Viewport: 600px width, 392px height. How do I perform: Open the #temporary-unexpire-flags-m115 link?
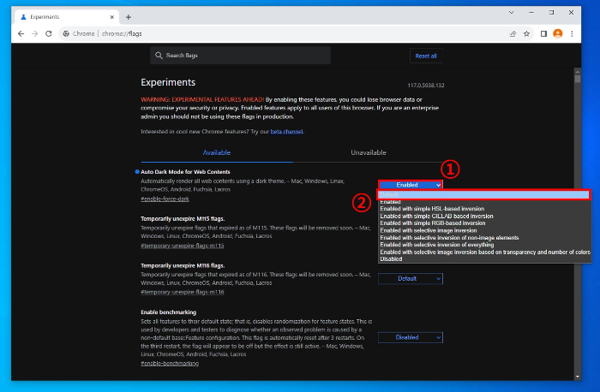(x=182, y=246)
